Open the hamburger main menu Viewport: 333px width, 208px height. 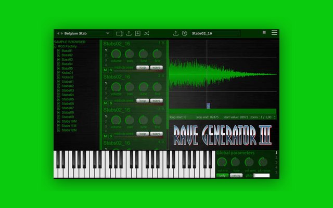point(274,32)
